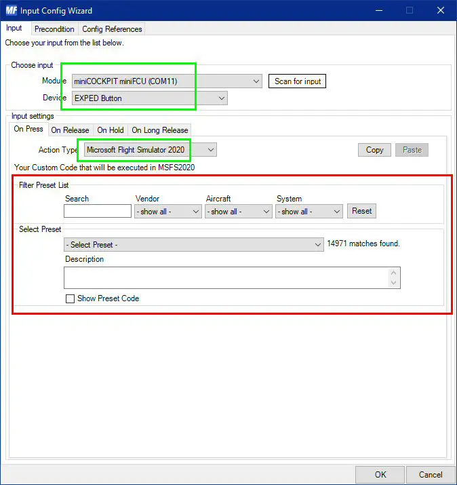Click the Copy button
This screenshot has height=485, width=457.
pos(374,150)
